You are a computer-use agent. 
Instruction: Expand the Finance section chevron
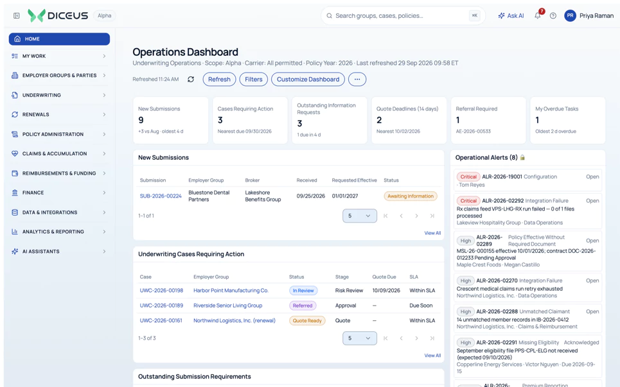coord(104,193)
